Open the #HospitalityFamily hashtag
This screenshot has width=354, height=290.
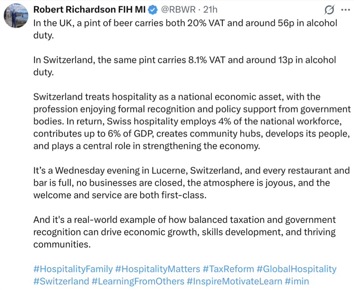click(73, 269)
